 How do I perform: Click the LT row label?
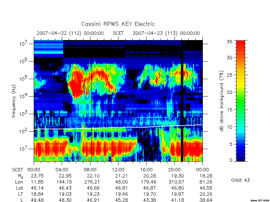click(21, 194)
